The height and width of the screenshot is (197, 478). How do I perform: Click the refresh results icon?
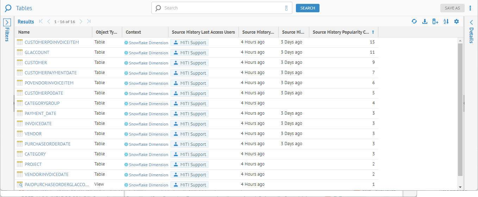pyautogui.click(x=414, y=22)
